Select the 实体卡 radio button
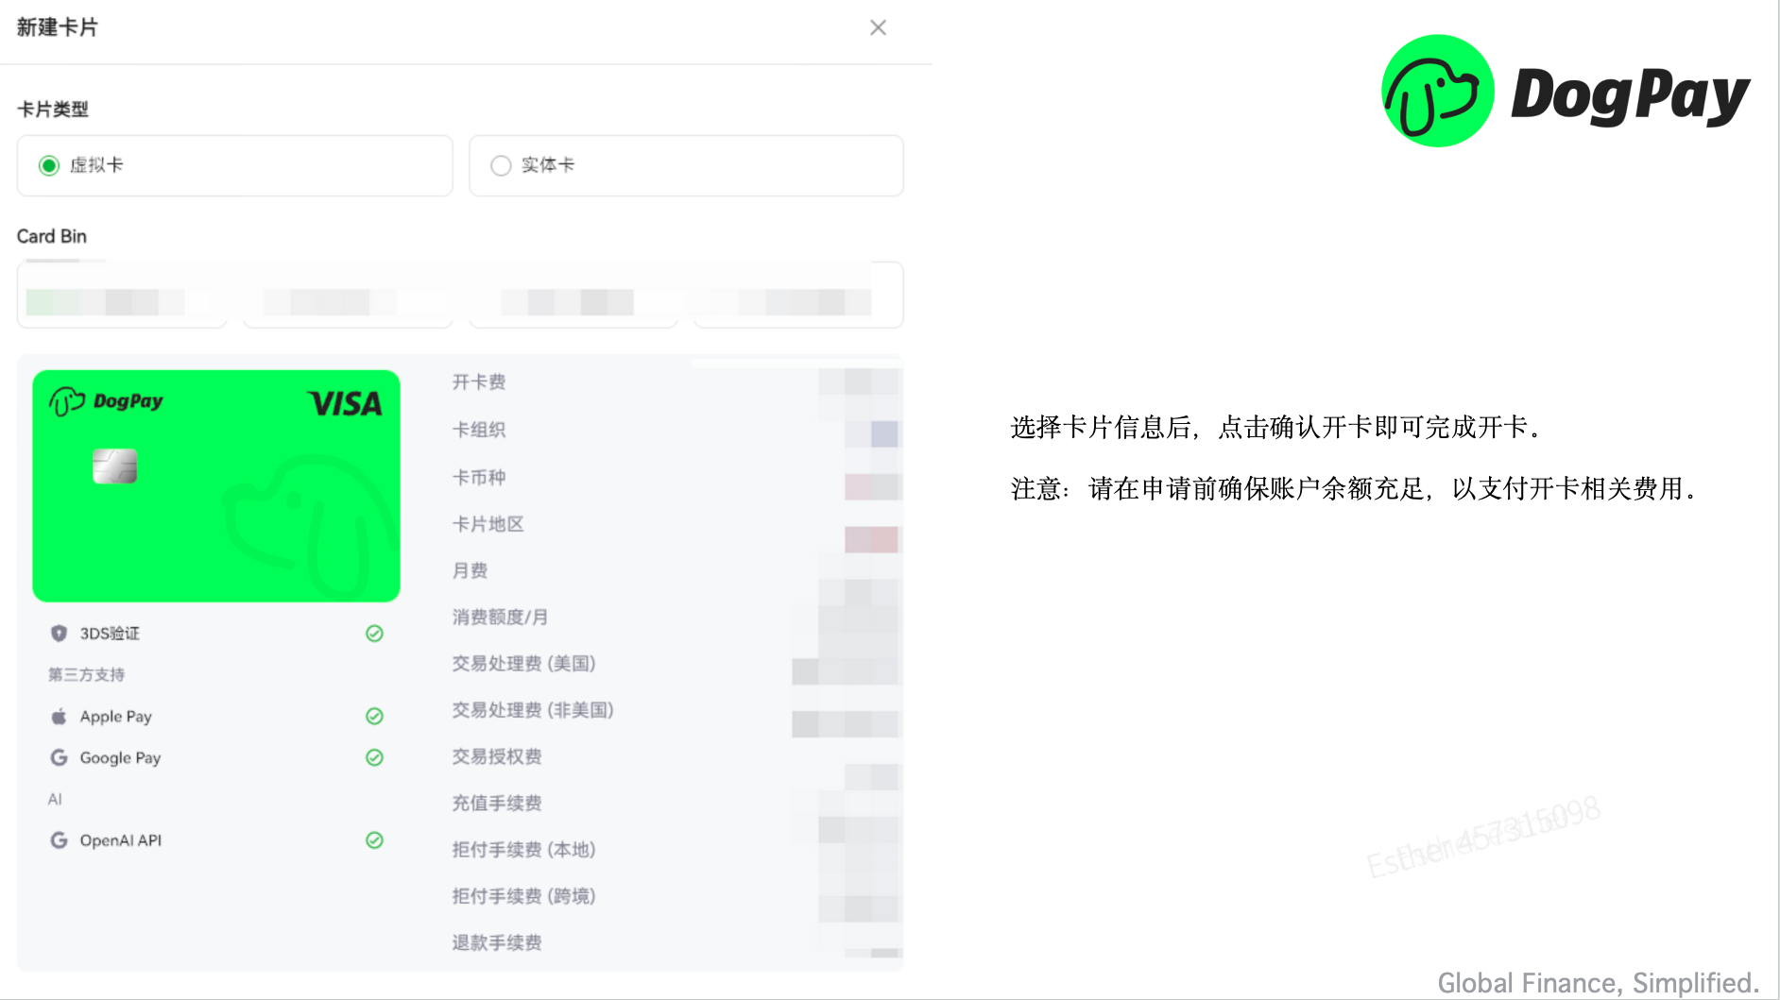The width and height of the screenshot is (1780, 1000). (501, 166)
